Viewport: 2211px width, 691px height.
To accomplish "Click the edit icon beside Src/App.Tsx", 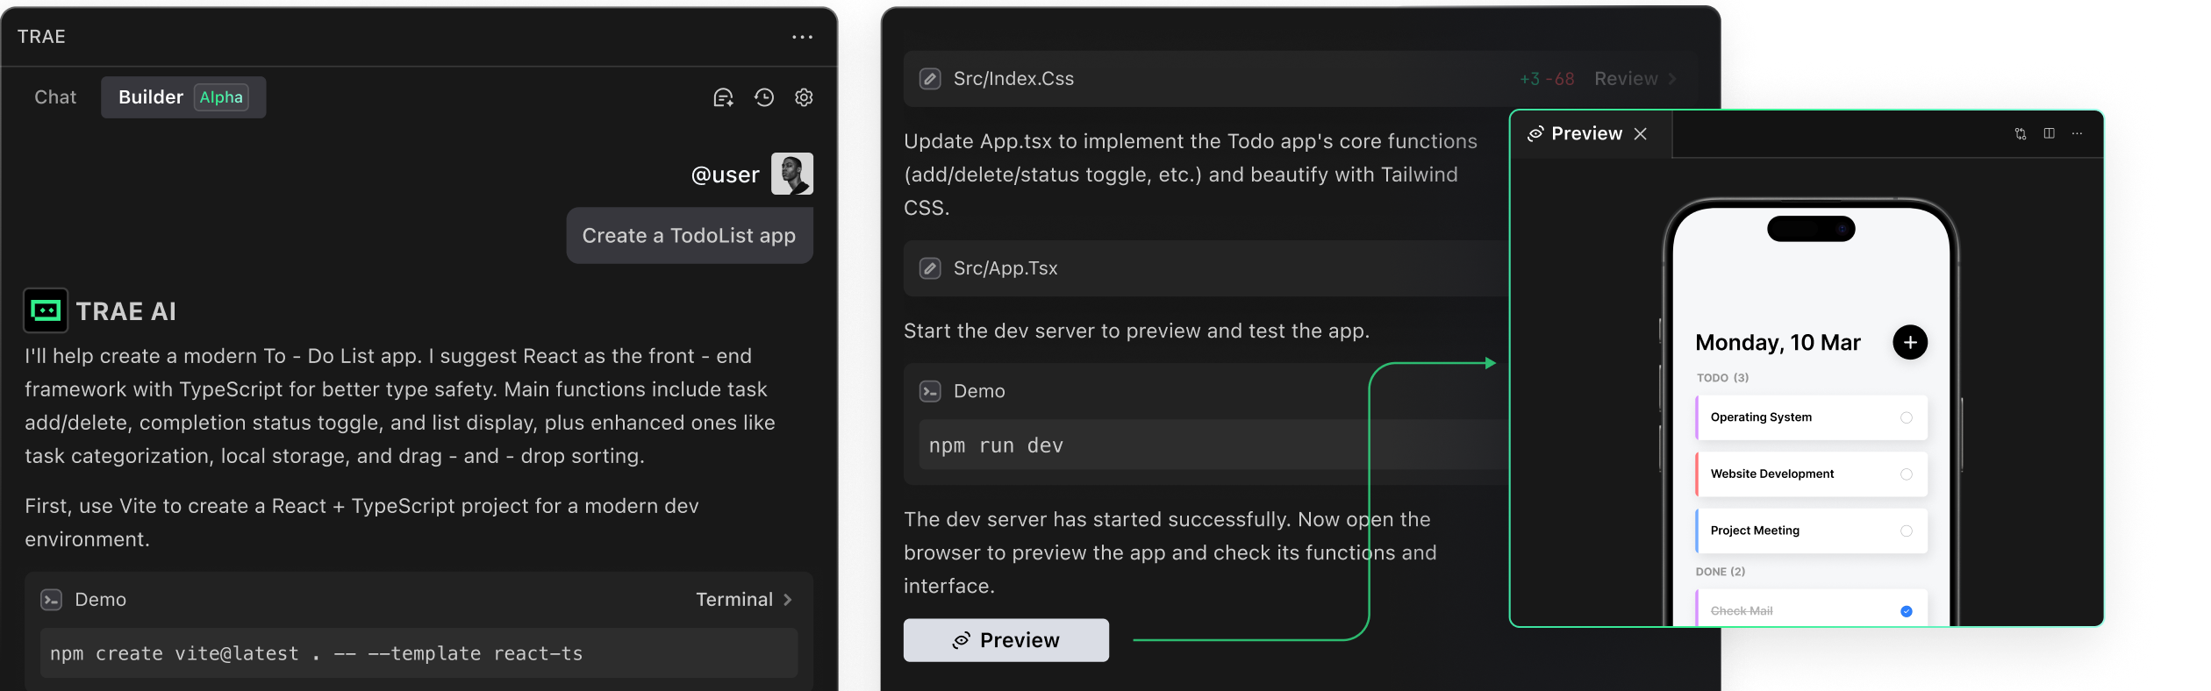I will 930,268.
